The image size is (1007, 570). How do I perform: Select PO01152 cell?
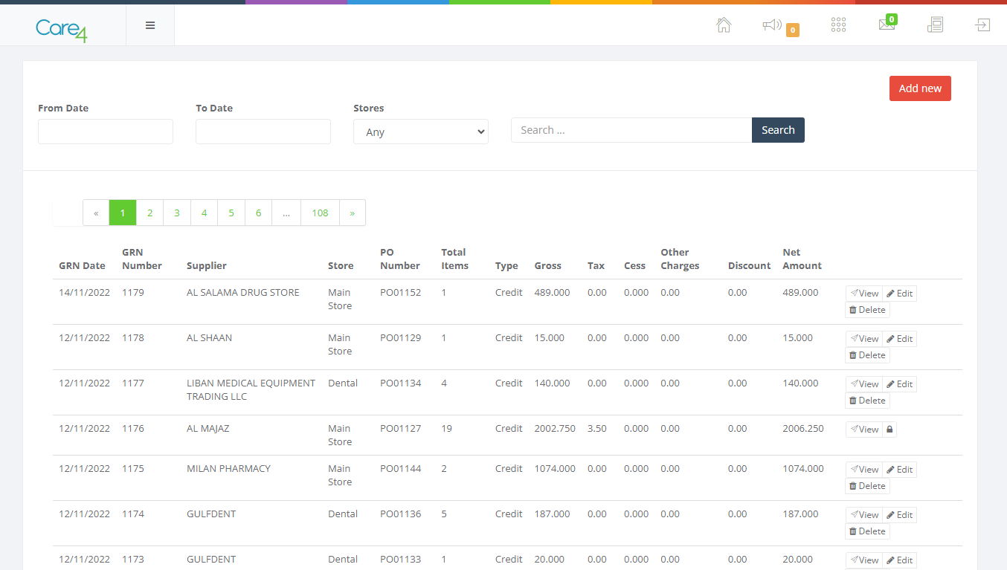(400, 293)
